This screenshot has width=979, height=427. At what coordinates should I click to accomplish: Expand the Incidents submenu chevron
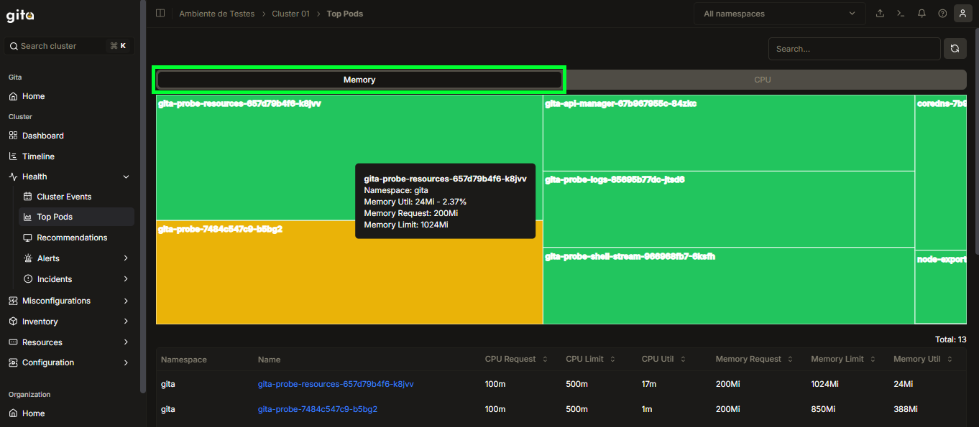pyautogui.click(x=127, y=279)
